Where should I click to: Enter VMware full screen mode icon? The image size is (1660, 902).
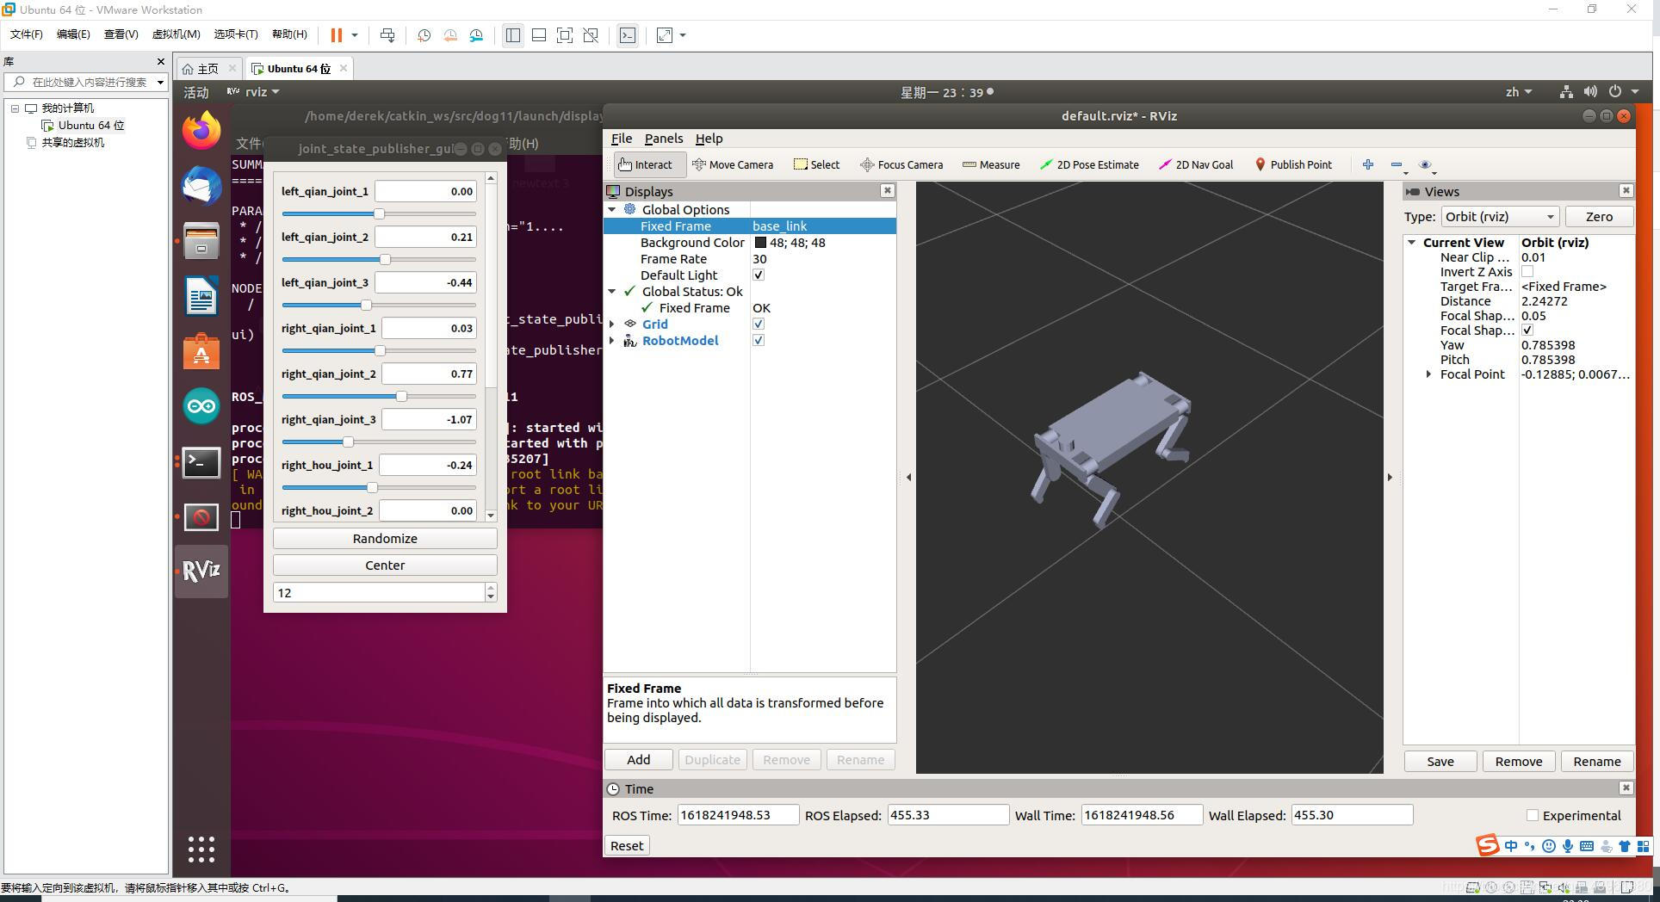pos(565,35)
